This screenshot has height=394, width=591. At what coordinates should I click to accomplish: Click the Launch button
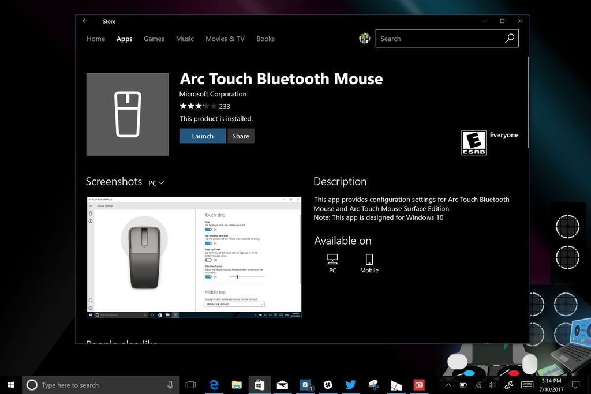[202, 136]
